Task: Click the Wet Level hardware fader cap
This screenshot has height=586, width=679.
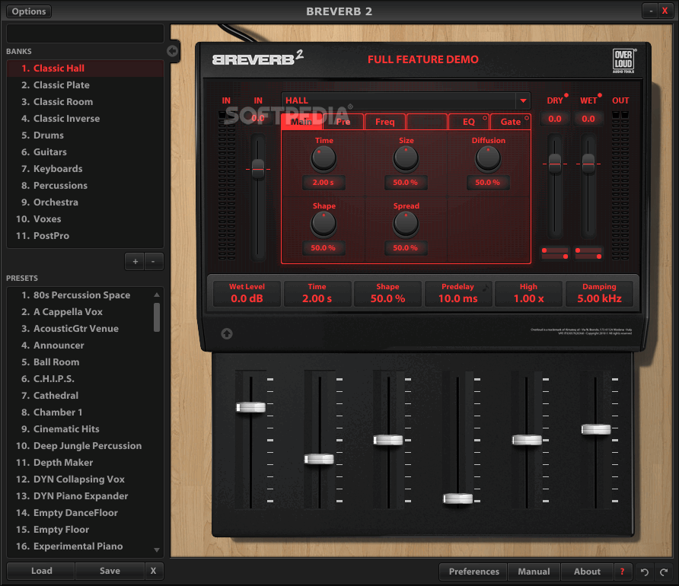Action: (x=250, y=407)
